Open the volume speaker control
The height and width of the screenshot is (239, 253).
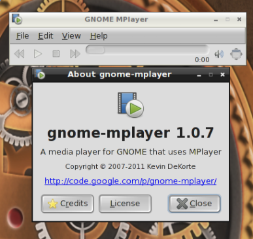pyautogui.click(x=219, y=54)
